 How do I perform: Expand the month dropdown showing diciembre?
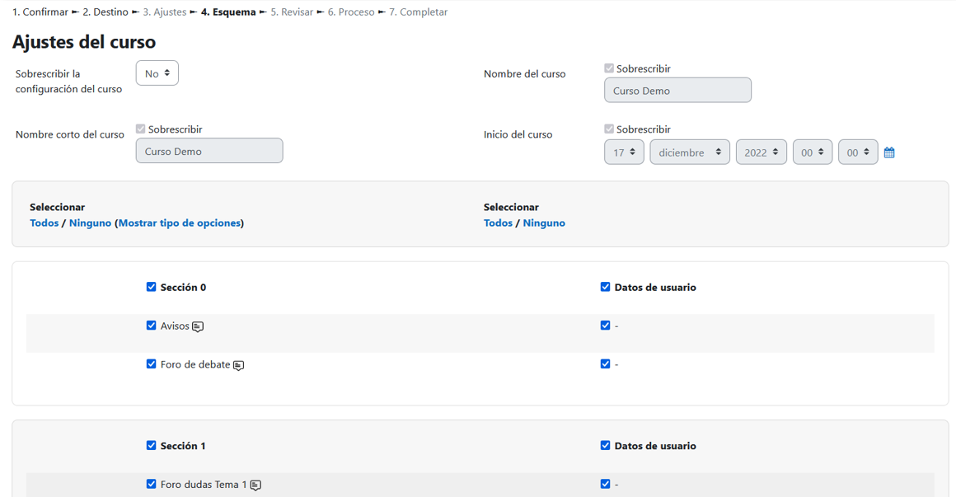pos(689,152)
